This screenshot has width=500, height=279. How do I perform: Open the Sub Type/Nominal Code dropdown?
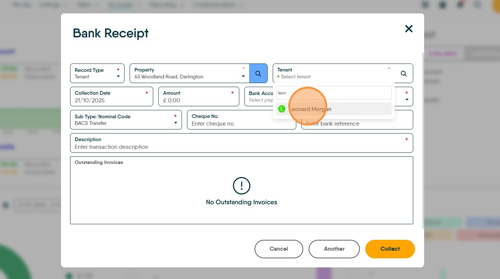[x=126, y=120]
